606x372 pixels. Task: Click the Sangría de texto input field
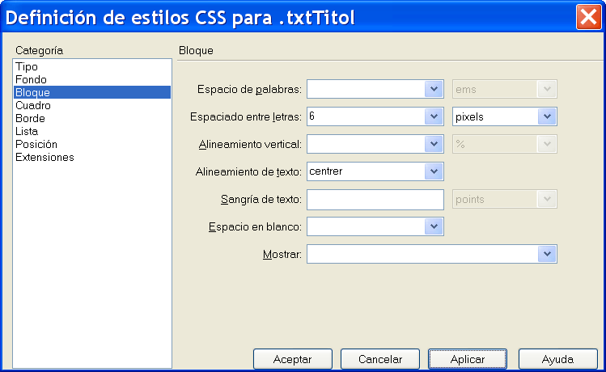tap(375, 199)
